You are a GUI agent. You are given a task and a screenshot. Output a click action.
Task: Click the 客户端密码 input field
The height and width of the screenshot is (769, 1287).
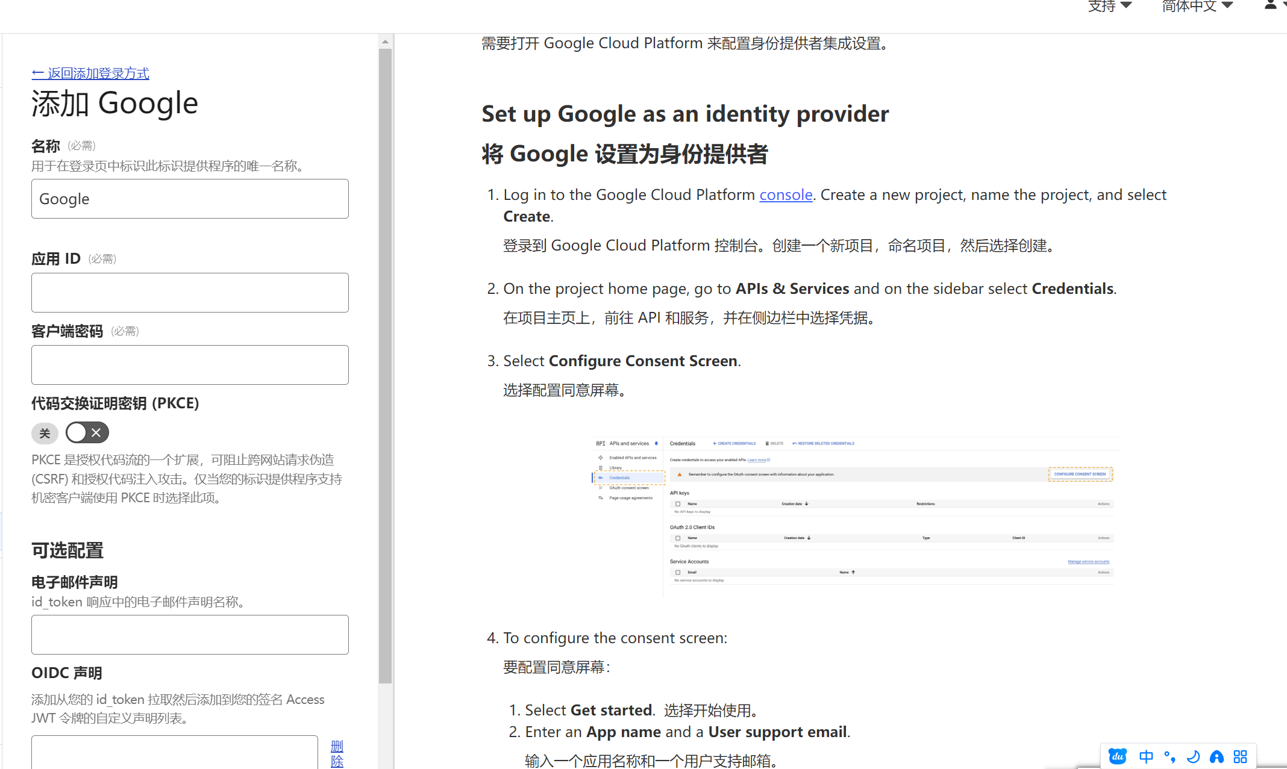point(190,365)
